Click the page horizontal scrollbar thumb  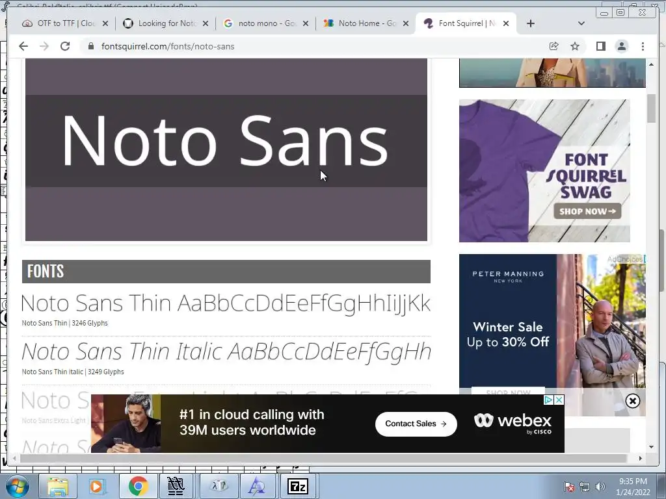pos(323,458)
